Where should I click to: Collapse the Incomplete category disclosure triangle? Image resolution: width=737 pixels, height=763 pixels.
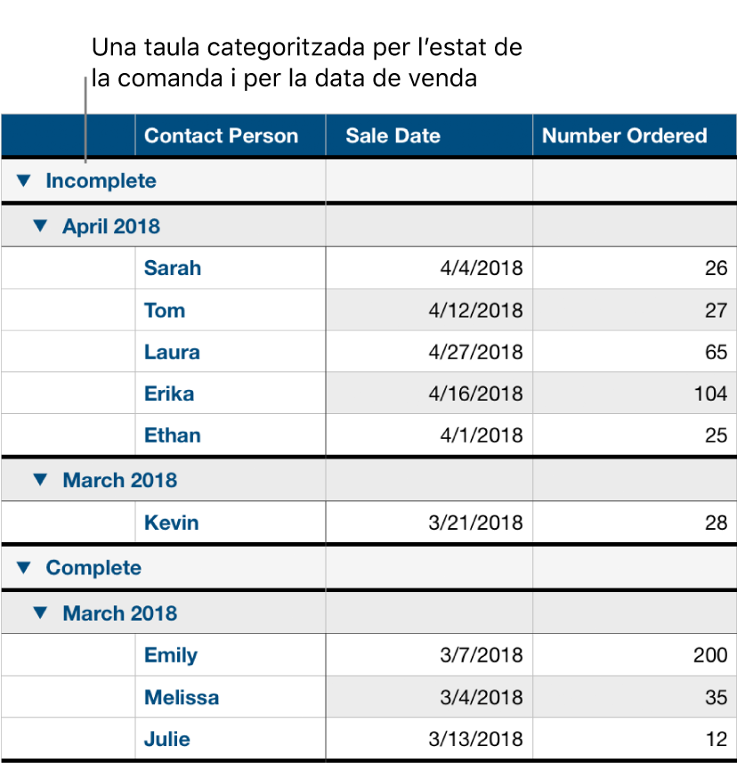click(x=23, y=181)
